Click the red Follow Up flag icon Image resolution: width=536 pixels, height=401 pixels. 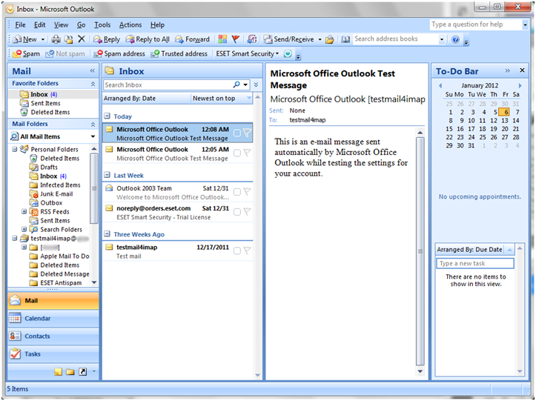[236, 39]
